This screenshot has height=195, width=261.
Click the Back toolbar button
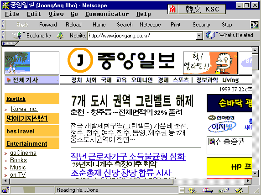click(22, 25)
